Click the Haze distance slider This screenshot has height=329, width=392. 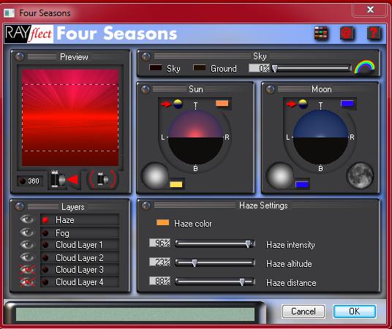215,281
